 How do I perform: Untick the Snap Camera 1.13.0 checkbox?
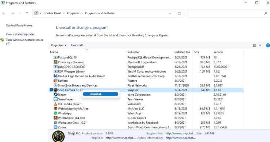(x=51, y=90)
